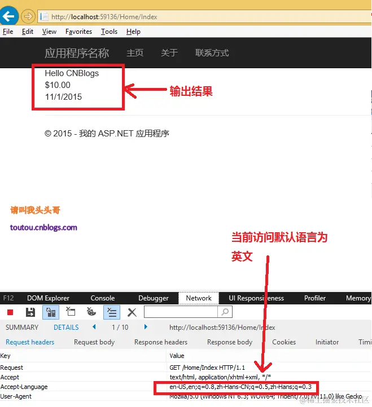
Task: Click the clear browser cache icon
Action: pos(71,312)
